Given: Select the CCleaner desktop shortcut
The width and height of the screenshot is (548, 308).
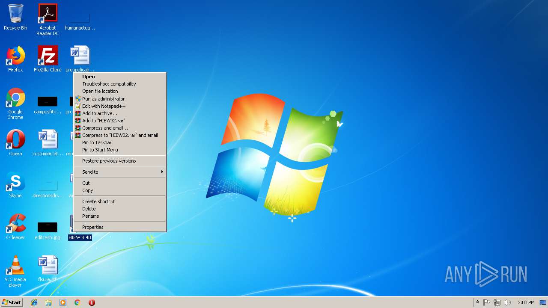Looking at the screenshot, I should point(15,227).
